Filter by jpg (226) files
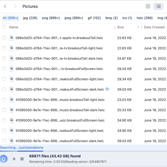 click(x=30, y=18)
